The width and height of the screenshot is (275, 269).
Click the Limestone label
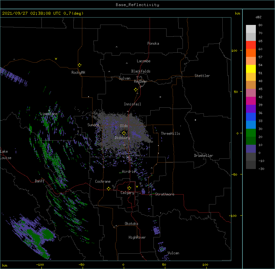pyautogui.click(x=49, y=114)
